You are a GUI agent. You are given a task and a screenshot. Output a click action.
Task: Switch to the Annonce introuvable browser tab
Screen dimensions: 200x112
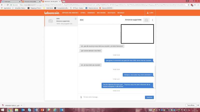click(x=30, y=1)
